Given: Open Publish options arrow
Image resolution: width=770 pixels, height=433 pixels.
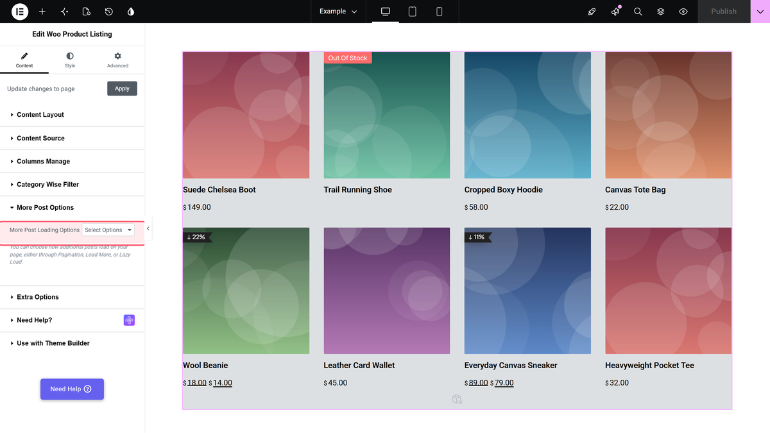Looking at the screenshot, I should click(x=760, y=12).
